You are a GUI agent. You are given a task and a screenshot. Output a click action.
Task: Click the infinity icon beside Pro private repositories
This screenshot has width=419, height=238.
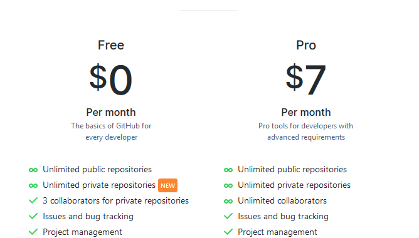click(x=228, y=186)
